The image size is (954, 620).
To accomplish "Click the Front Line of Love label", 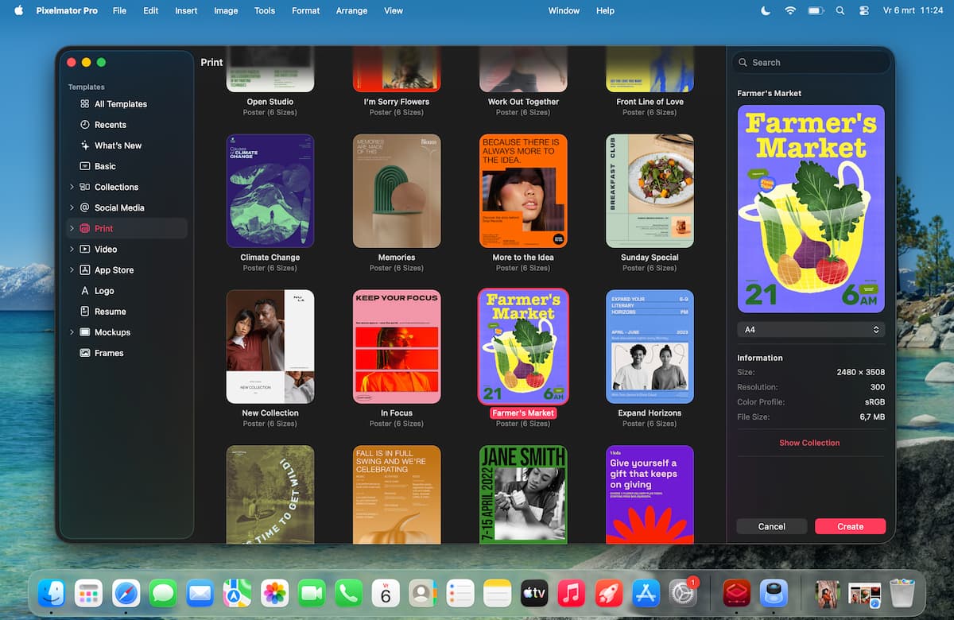I will pyautogui.click(x=650, y=102).
